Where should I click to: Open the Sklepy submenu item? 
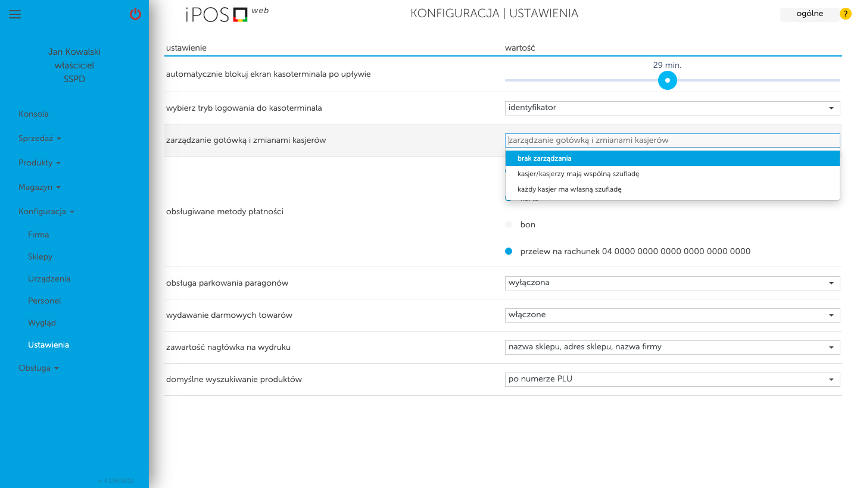pos(40,256)
